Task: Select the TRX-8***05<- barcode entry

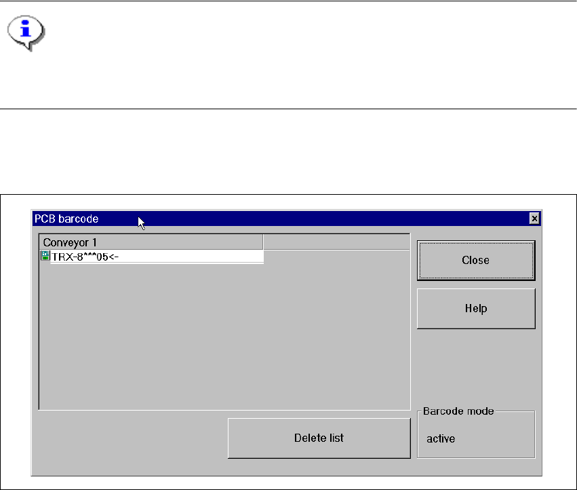Action: (x=152, y=257)
